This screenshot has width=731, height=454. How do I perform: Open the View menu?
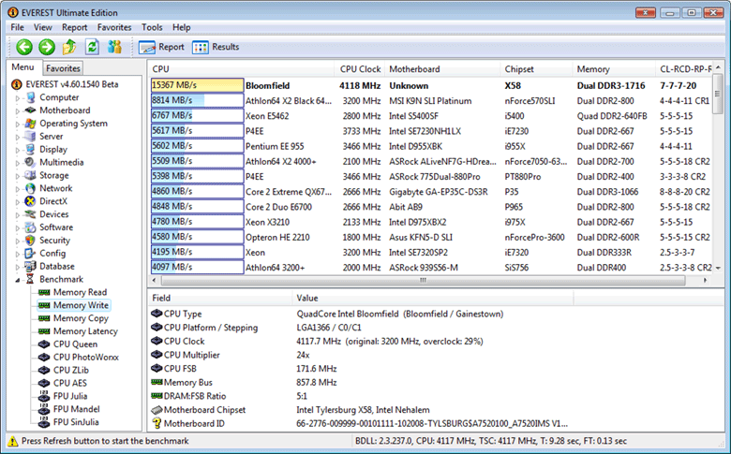[42, 27]
